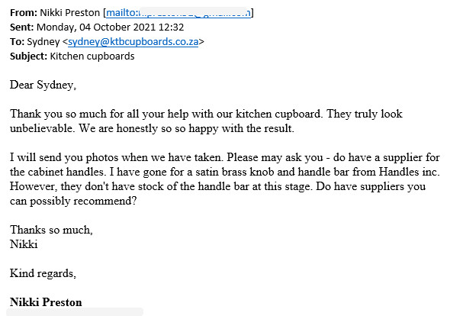Viewport: 450px width, 316px height.
Task: Select sender name Nikki Preston in From line
Action: [x=69, y=13]
